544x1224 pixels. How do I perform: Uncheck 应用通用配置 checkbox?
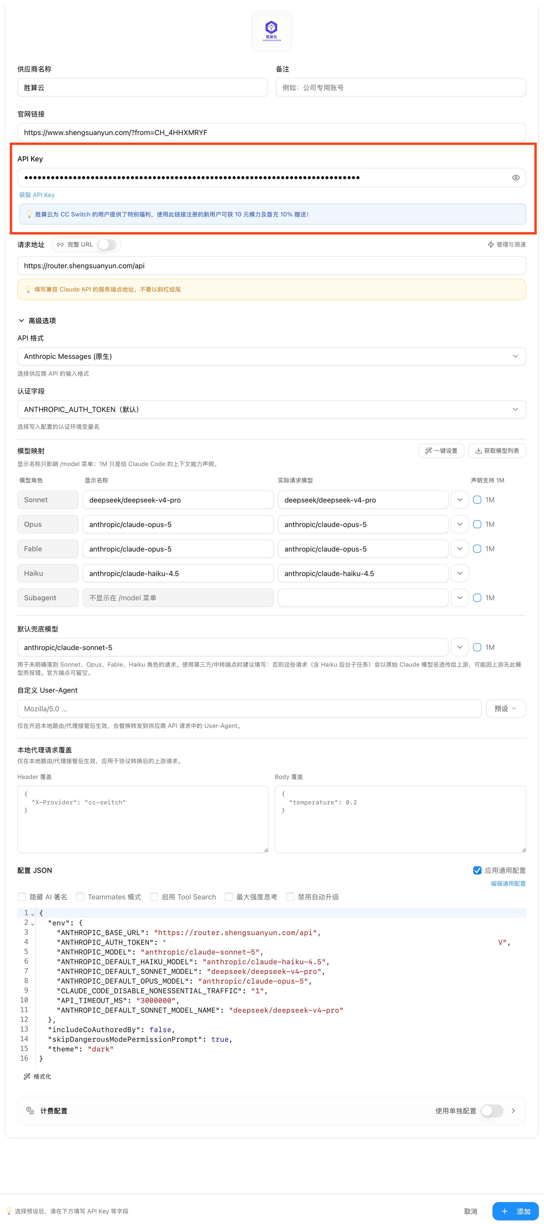pyautogui.click(x=477, y=871)
